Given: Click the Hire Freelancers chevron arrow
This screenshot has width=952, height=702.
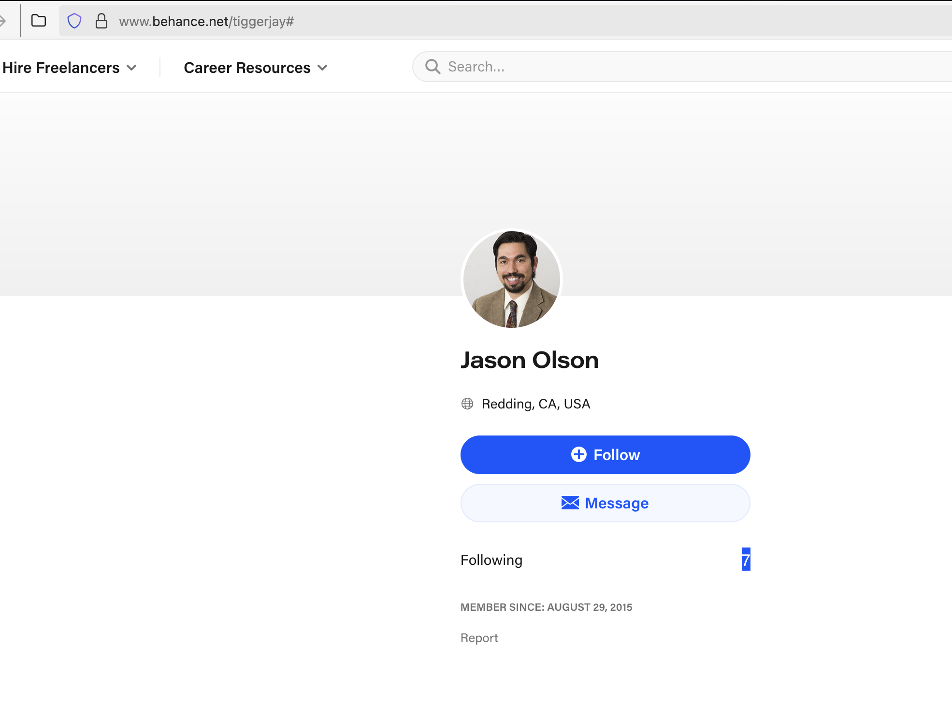Looking at the screenshot, I should (131, 68).
